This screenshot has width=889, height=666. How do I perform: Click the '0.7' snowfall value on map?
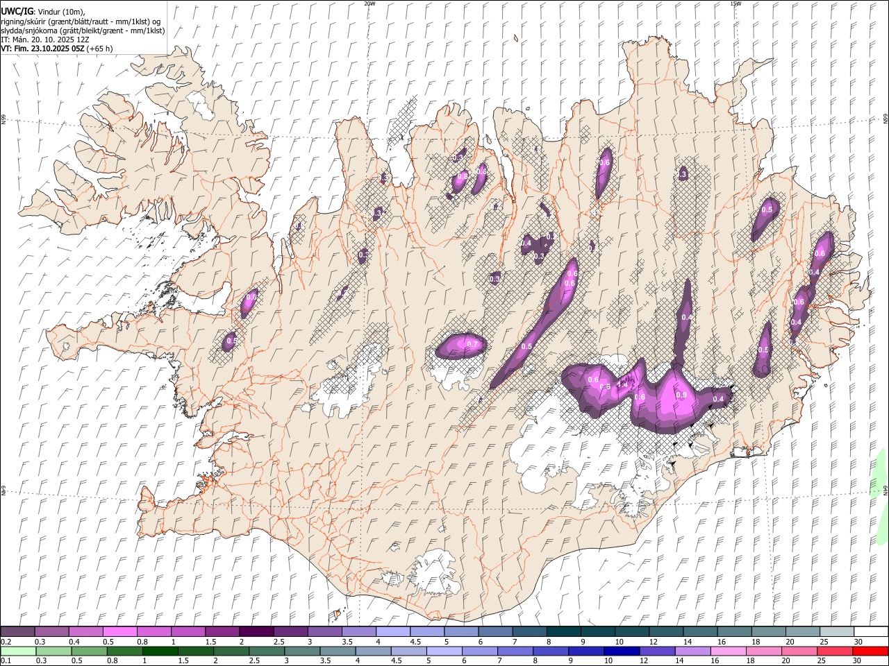(473, 344)
